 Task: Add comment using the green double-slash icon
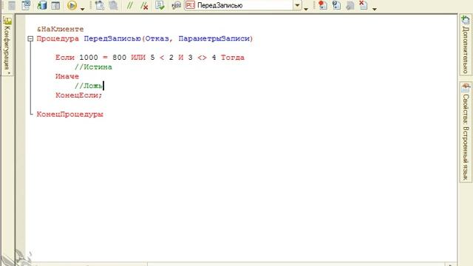click(130, 5)
